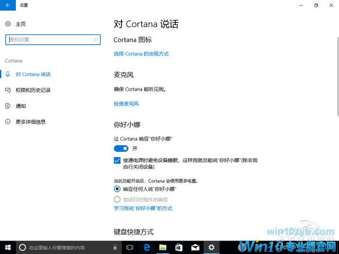The width and height of the screenshot is (339, 254).
Task: Turn off the 你好小娜 response toggle
Action: click(121, 148)
